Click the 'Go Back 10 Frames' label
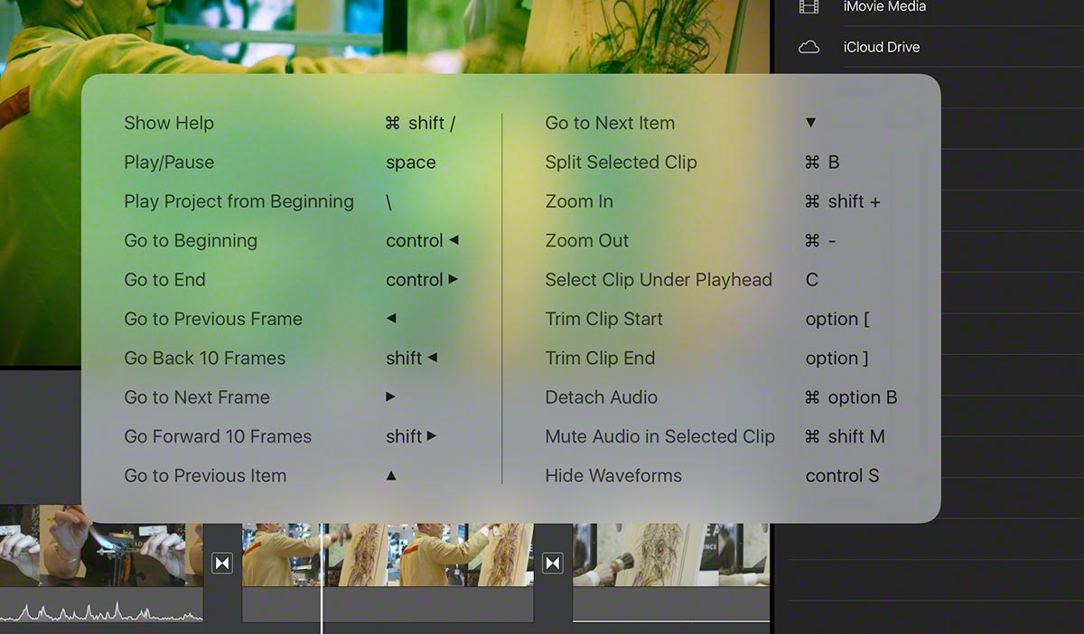The width and height of the screenshot is (1084, 634). [x=204, y=359]
